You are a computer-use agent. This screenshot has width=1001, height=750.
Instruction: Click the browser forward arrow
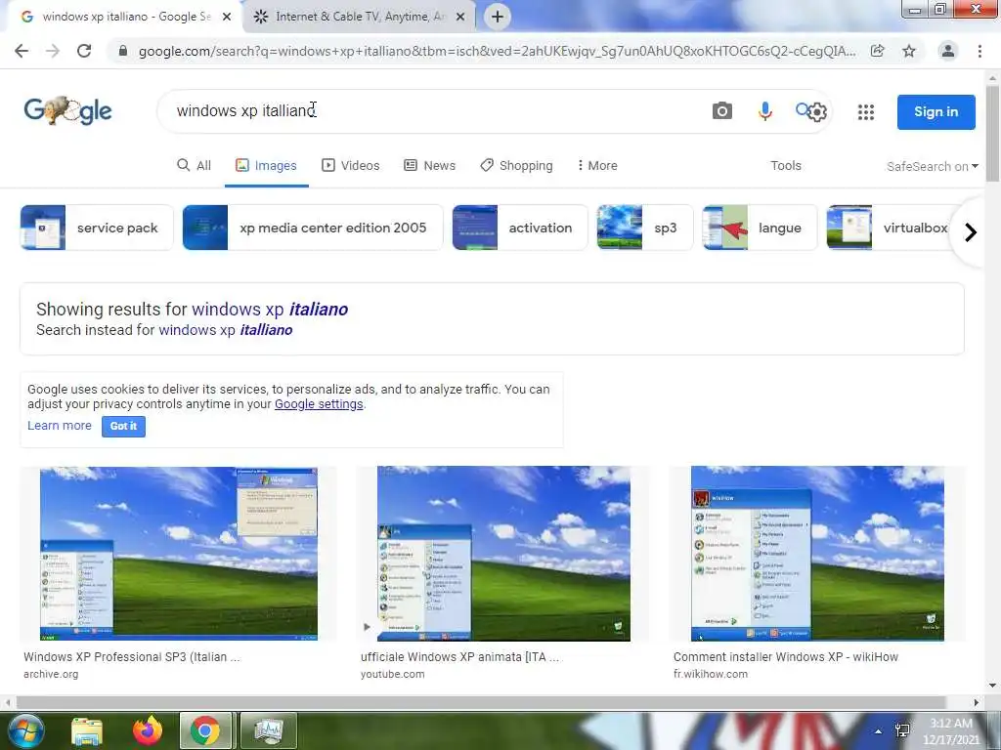53,51
